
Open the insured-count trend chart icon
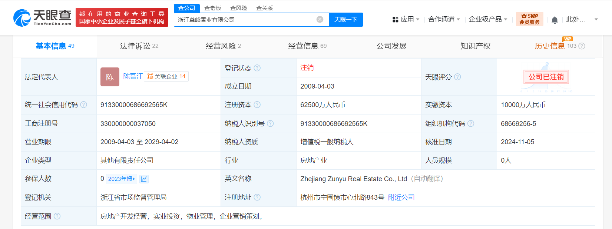click(144, 179)
